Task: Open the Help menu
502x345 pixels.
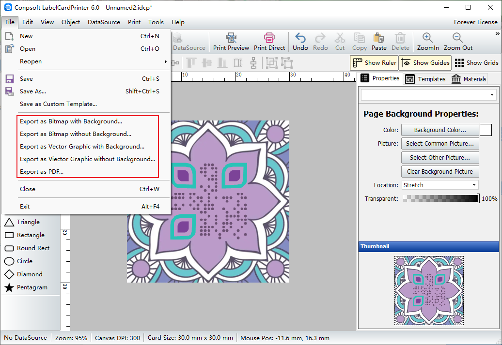Action: (x=178, y=22)
